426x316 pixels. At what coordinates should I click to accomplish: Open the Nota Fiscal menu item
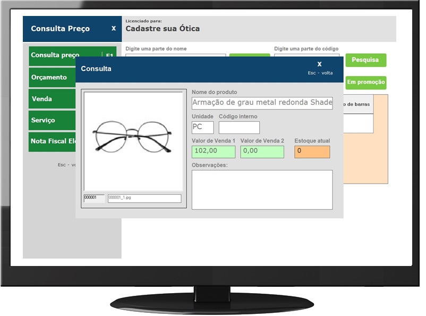click(52, 142)
